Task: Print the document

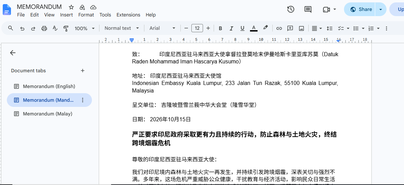Action: (44, 28)
